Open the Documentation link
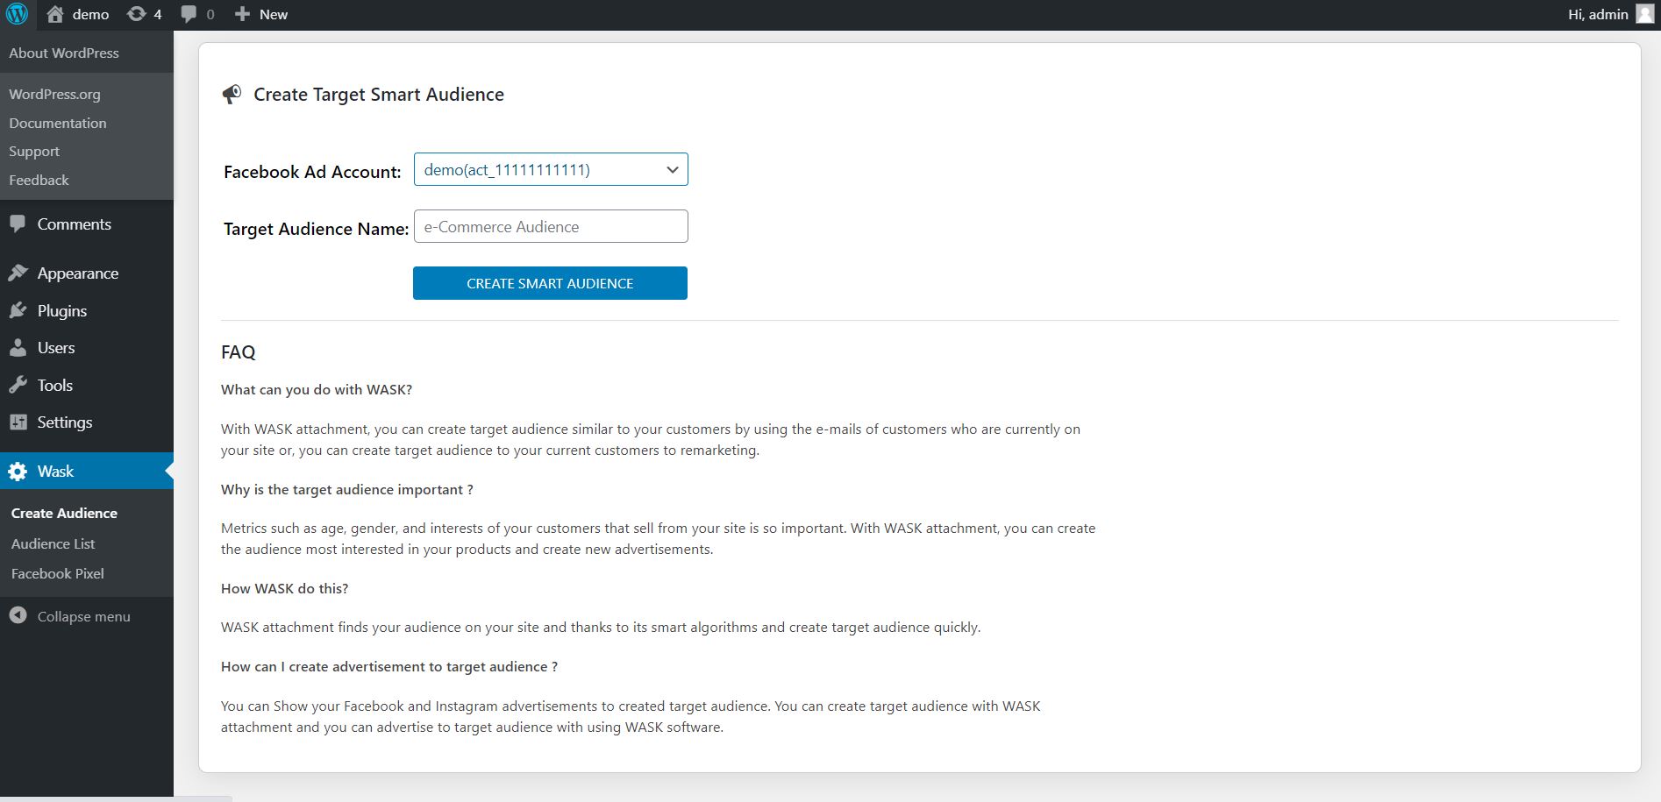Image resolution: width=1661 pixels, height=802 pixels. tap(58, 124)
